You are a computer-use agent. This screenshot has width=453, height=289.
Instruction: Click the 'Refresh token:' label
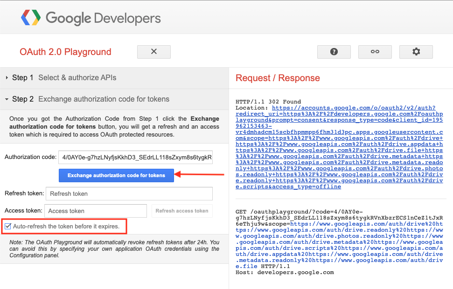click(24, 193)
